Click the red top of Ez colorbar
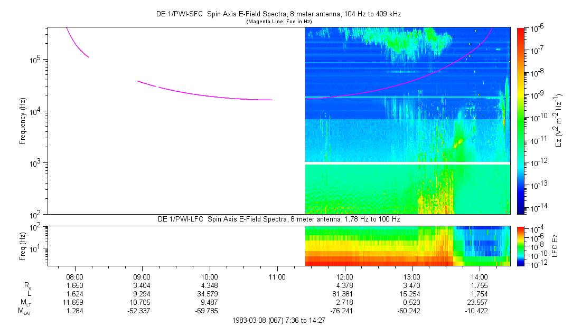 click(x=521, y=31)
